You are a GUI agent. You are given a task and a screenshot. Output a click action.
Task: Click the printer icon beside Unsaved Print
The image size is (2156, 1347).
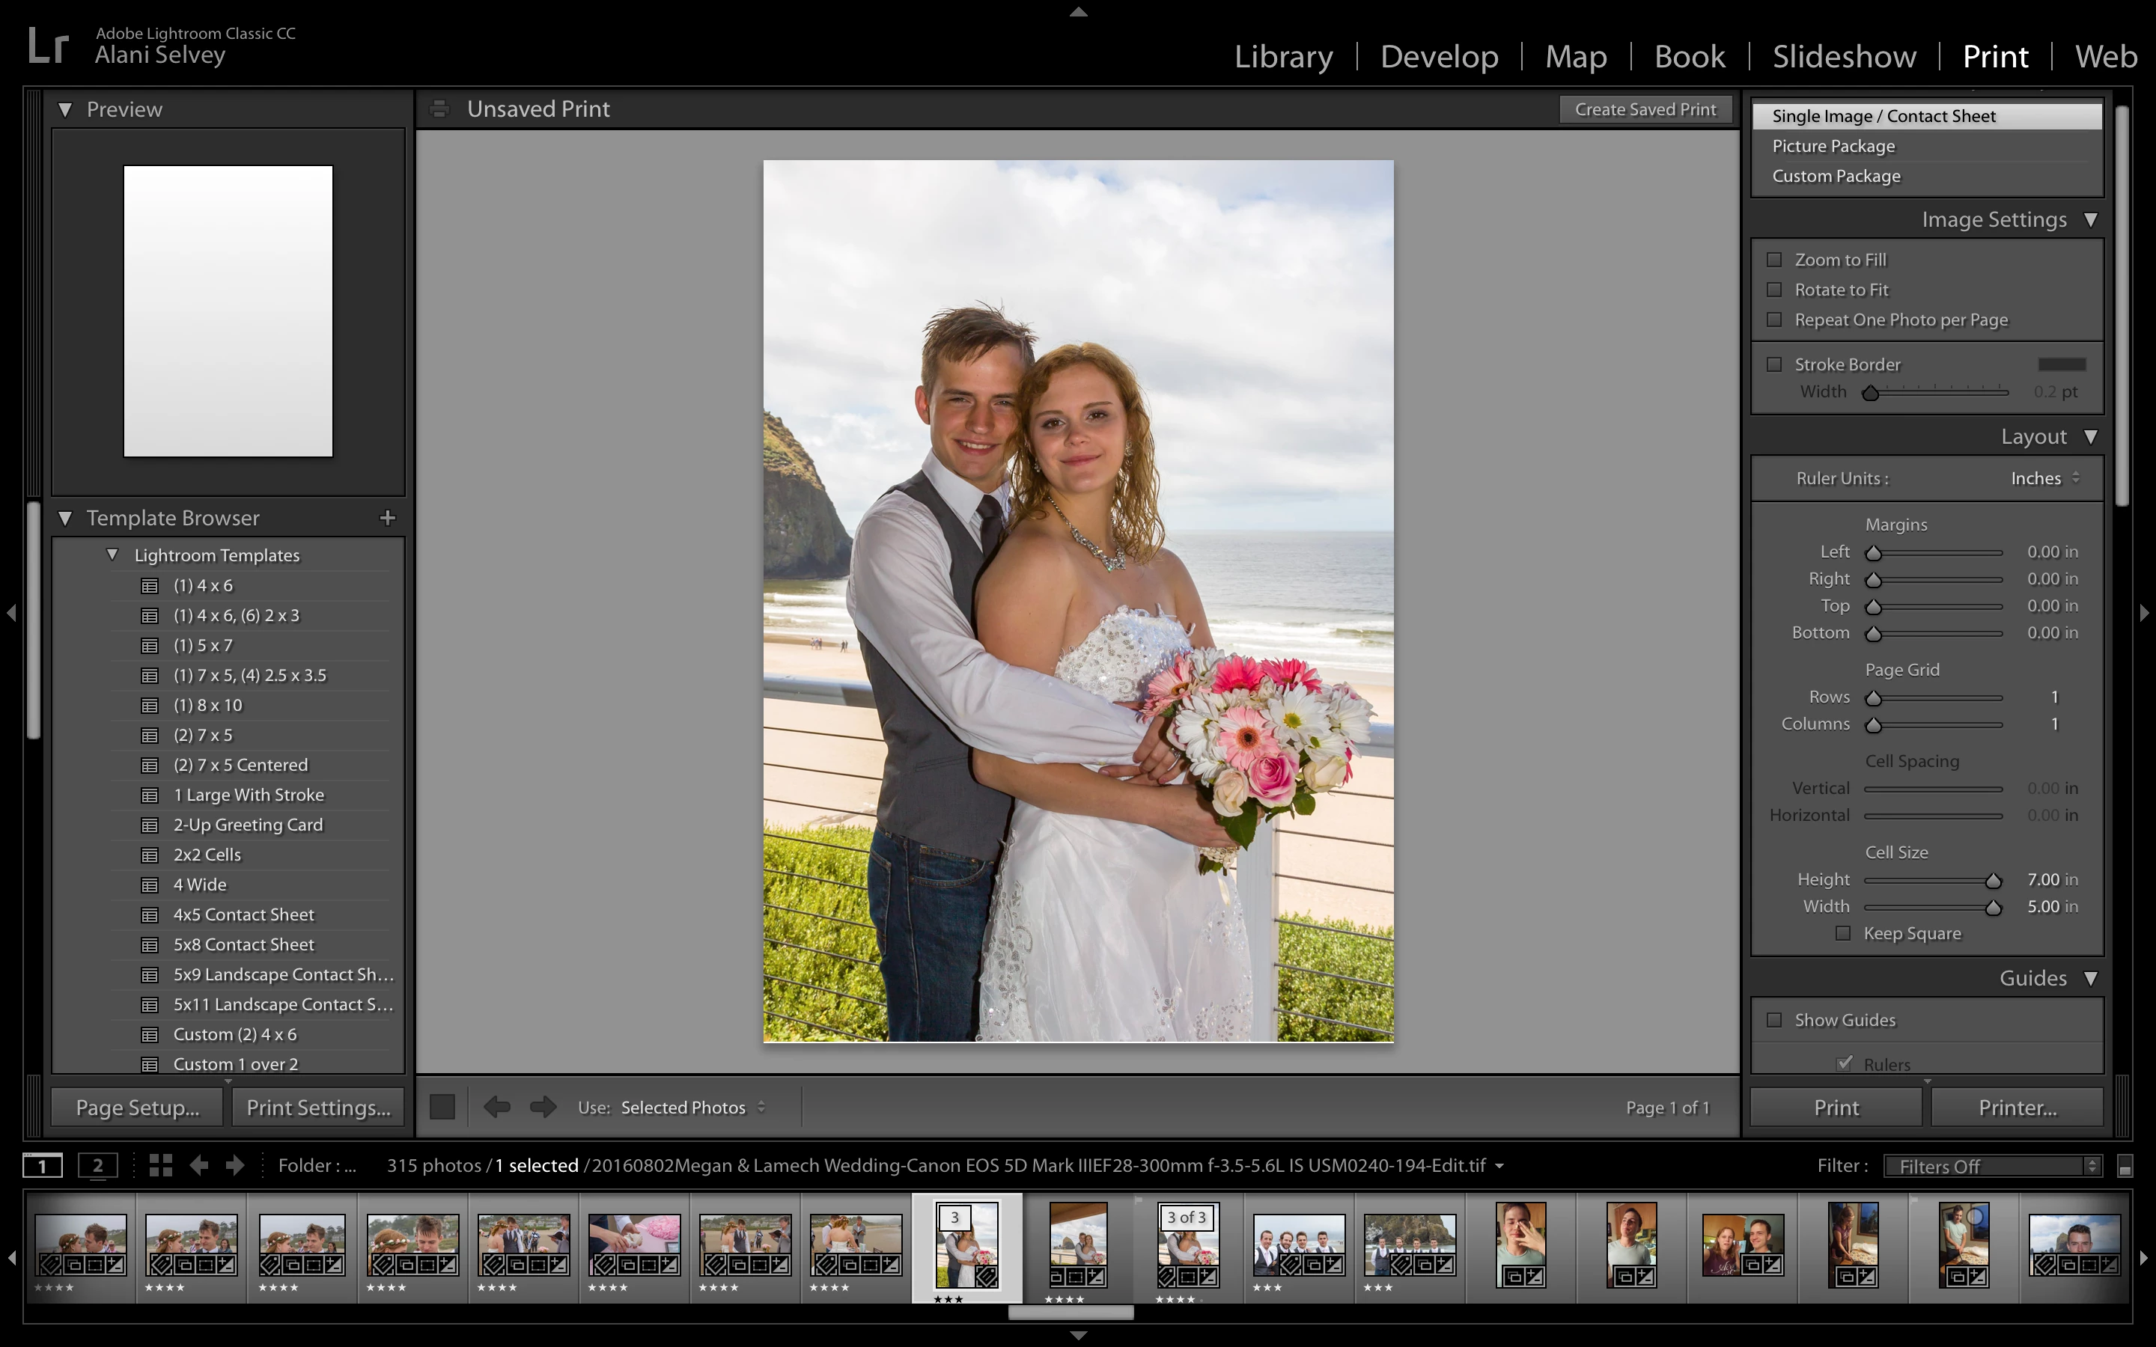click(x=439, y=109)
